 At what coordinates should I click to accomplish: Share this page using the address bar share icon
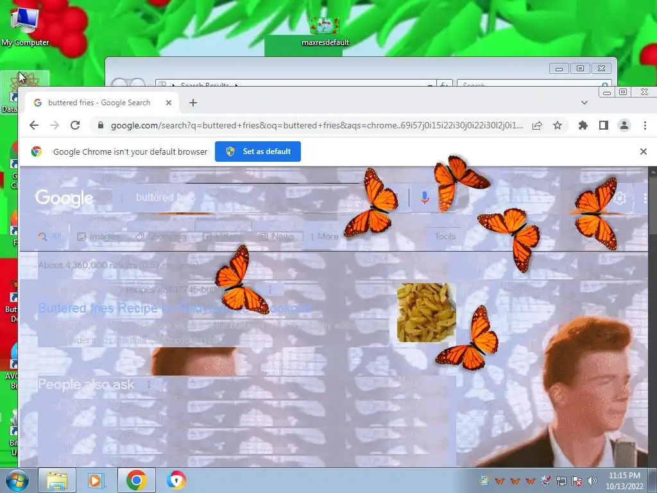click(x=537, y=125)
